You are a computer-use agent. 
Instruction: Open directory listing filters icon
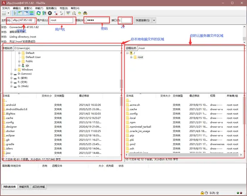click(x=68, y=13)
